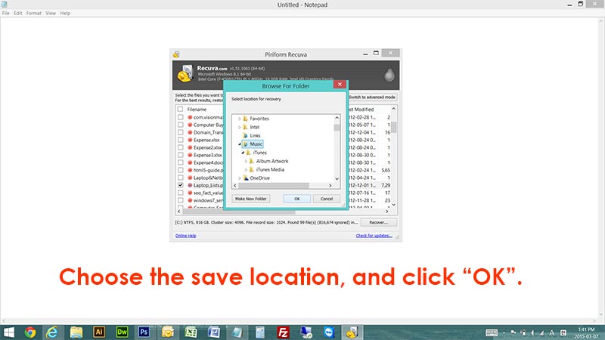Image resolution: width=605 pixels, height=340 pixels.
Task: Check the Domain_Trans file checkbox
Action: (180, 132)
